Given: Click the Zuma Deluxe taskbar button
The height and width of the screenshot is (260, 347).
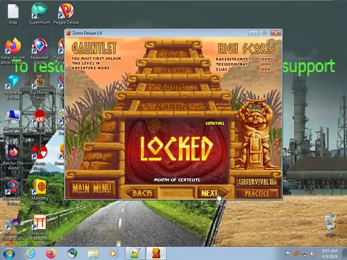Looking at the screenshot, I should click(156, 253).
